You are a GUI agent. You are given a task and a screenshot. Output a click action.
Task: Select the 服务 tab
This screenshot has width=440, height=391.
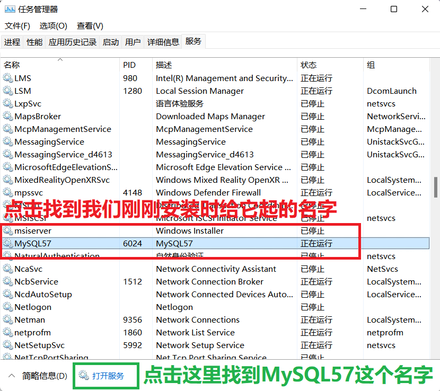click(x=193, y=41)
